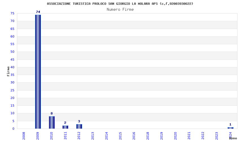The image size is (240, 141).
Task: Click the x-axis year label 2013
Action: coord(93,136)
